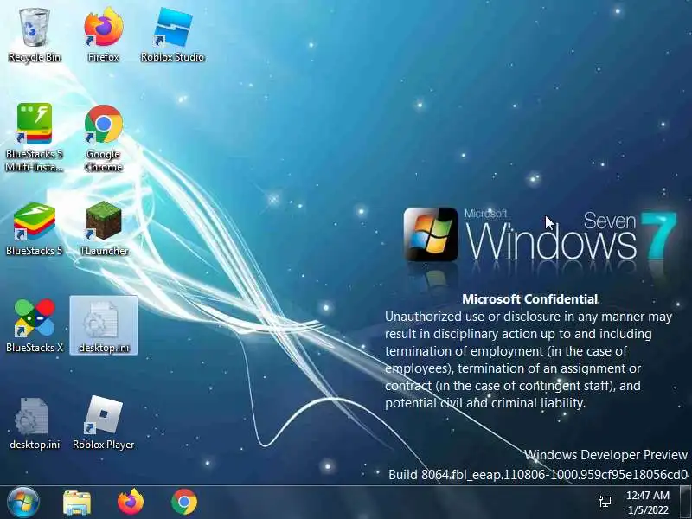Launch Chrome from the taskbar
This screenshot has width=692, height=519.
[184, 503]
